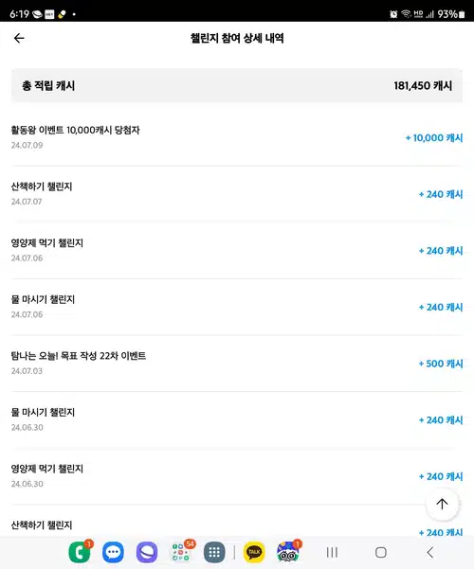Tap the +500 캐시 reward amount
This screenshot has height=569, width=474.
[441, 364]
